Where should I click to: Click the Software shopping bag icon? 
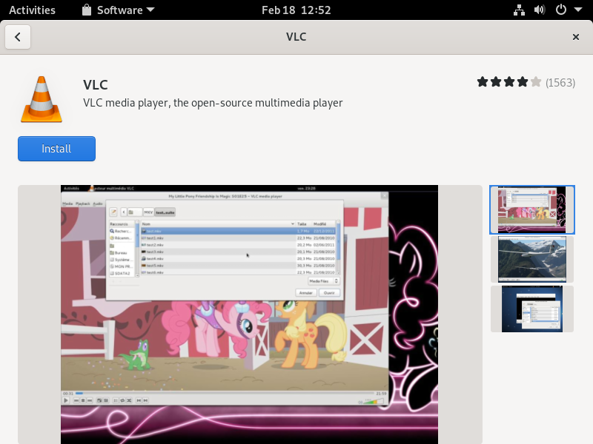point(87,10)
